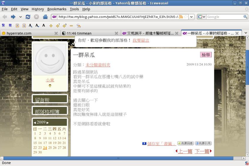Click the Home icon in navigation bar
The image size is (249, 166).
pyautogui.click(x=45, y=17)
